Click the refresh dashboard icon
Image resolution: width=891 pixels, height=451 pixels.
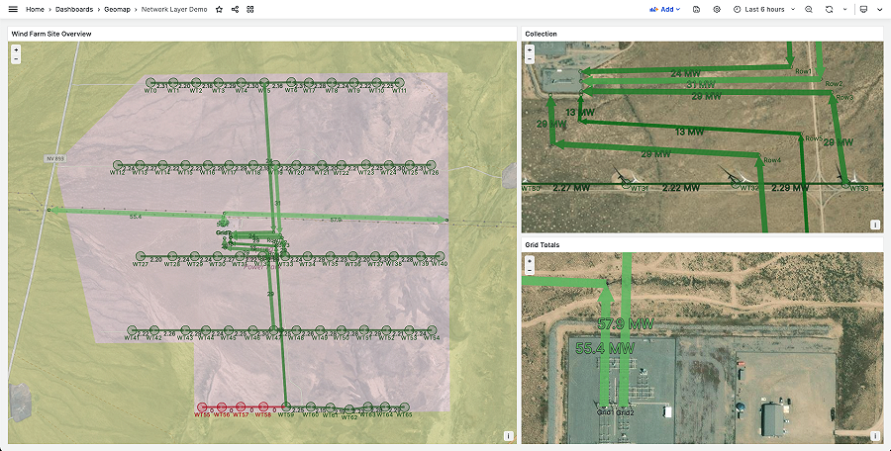point(830,10)
